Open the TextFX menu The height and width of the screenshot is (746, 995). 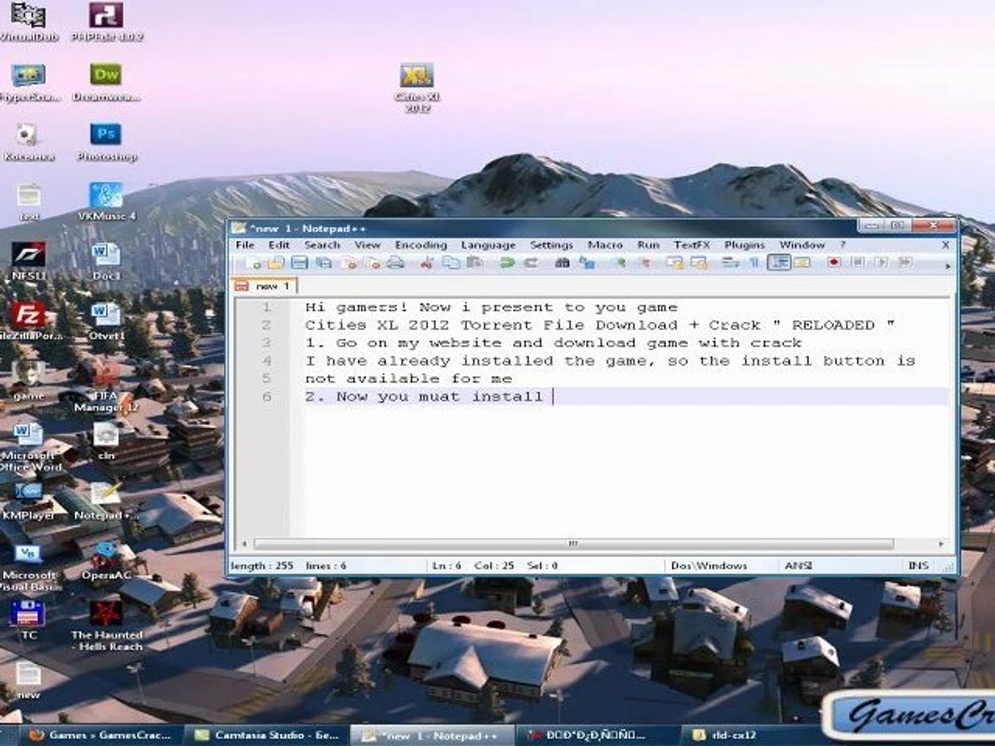[692, 245]
